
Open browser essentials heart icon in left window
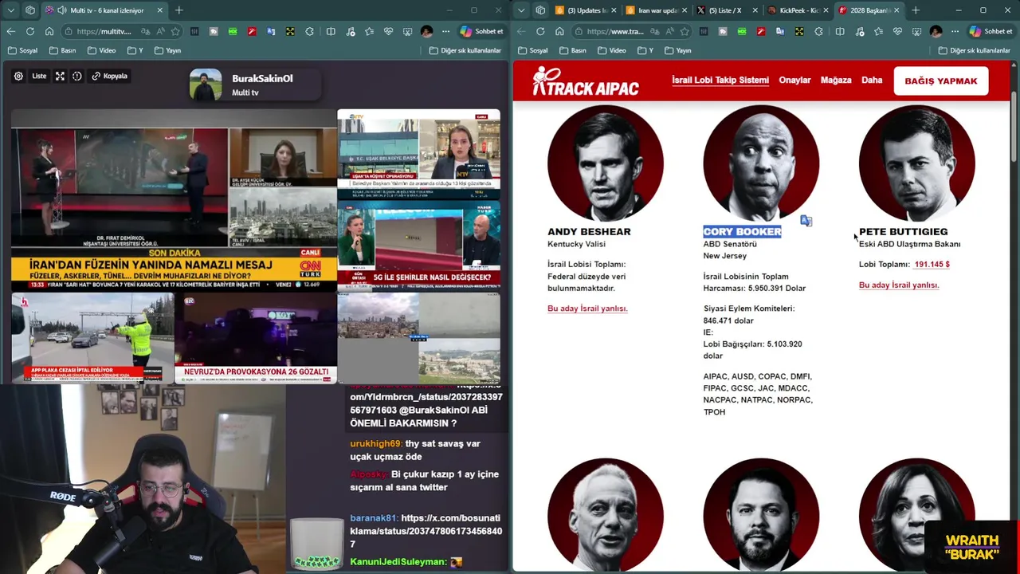[388, 31]
